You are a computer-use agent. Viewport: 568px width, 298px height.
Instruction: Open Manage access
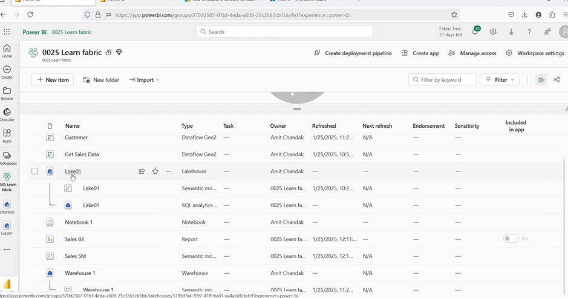click(x=472, y=53)
